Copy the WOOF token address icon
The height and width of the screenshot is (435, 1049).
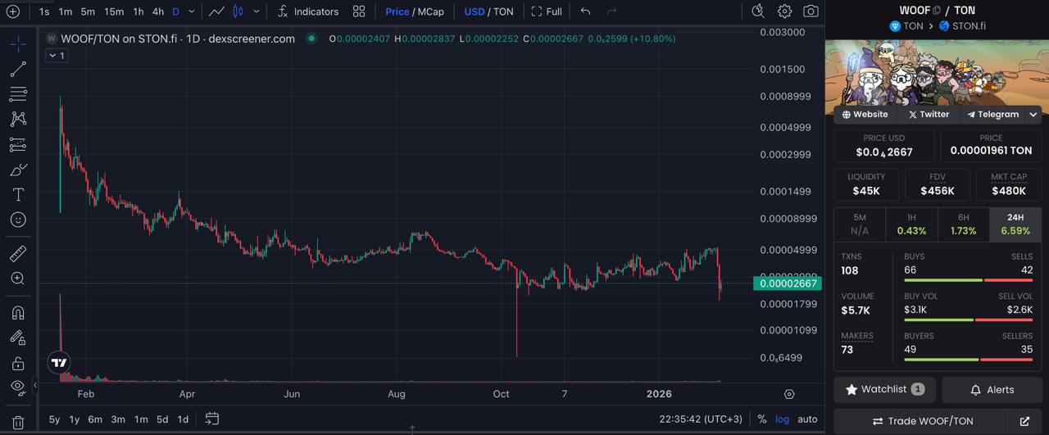tap(937, 11)
